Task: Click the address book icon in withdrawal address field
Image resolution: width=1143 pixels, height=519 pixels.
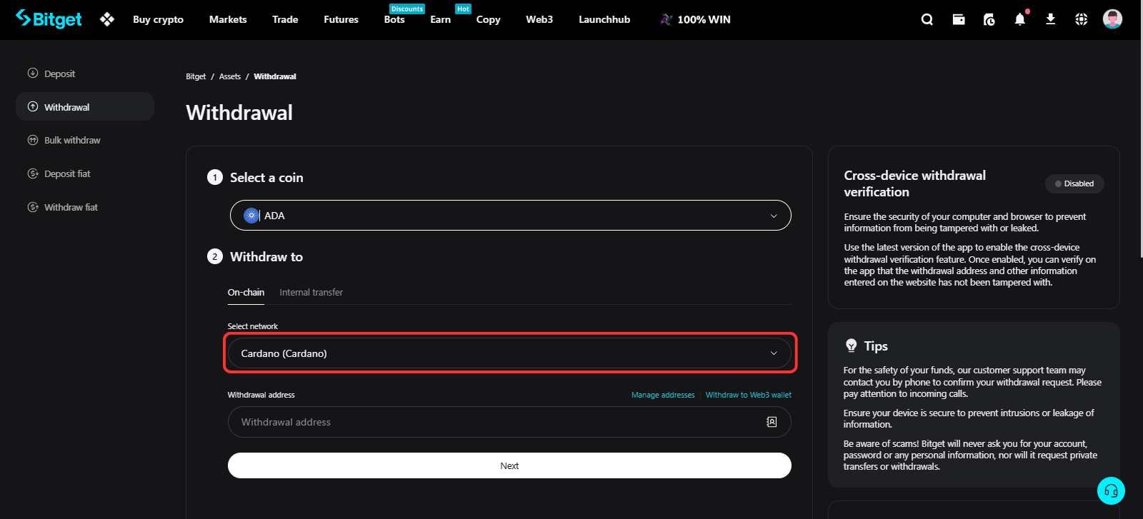Action: [x=772, y=422]
